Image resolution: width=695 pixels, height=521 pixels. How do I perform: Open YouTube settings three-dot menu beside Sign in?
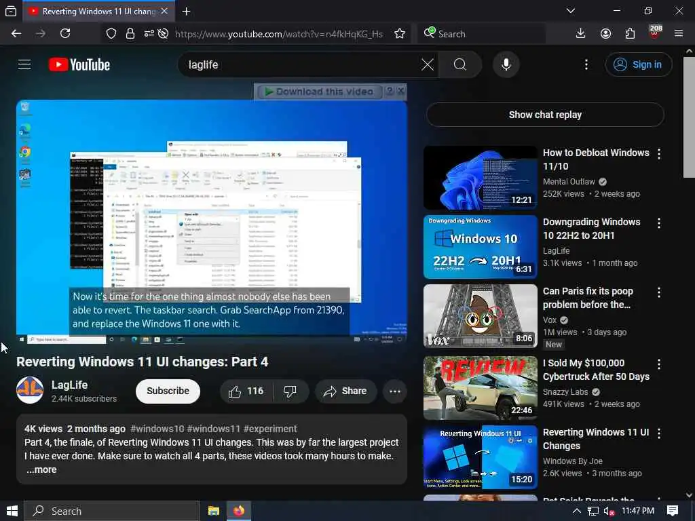coord(586,64)
